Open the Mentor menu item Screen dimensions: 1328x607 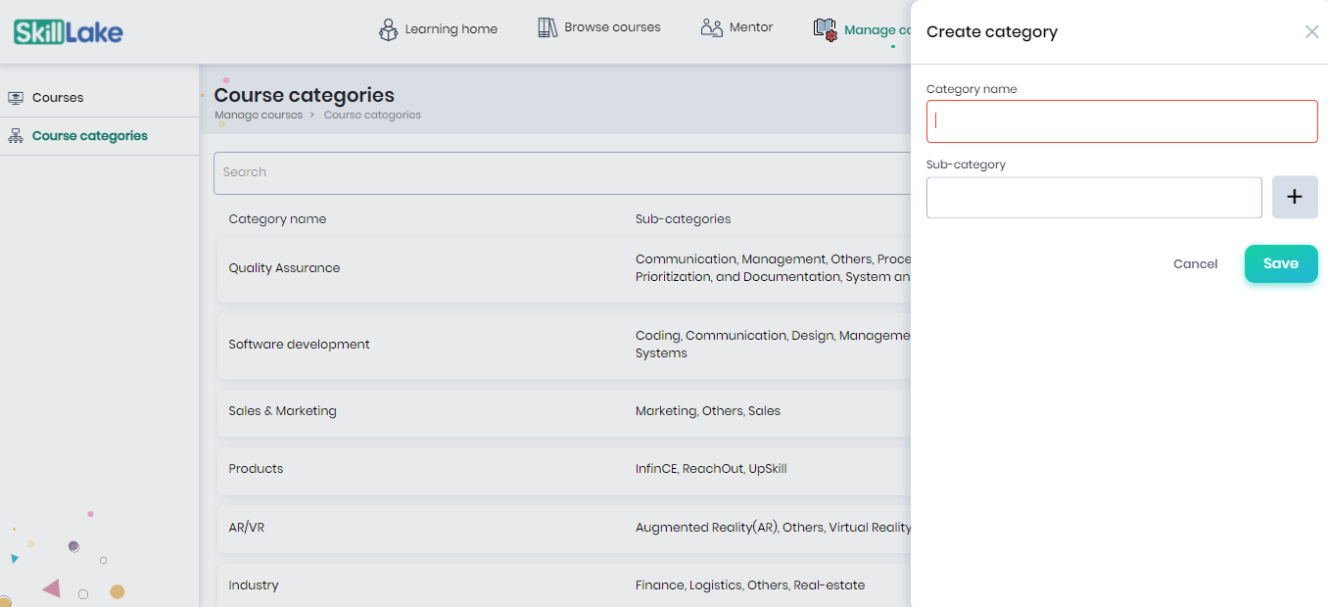(x=751, y=27)
